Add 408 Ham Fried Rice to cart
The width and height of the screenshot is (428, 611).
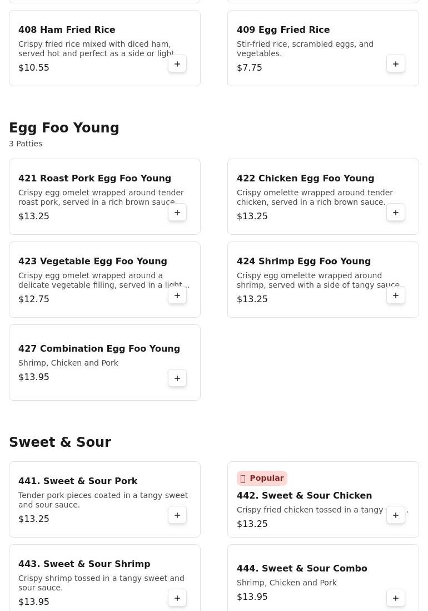[177, 64]
